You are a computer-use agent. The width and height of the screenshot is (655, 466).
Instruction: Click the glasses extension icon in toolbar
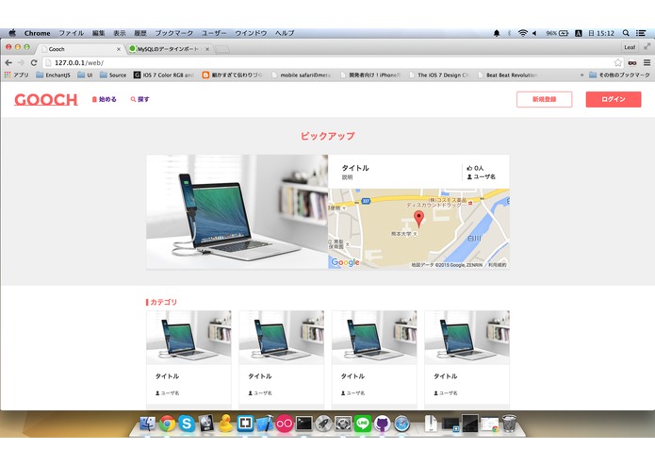[x=632, y=62]
